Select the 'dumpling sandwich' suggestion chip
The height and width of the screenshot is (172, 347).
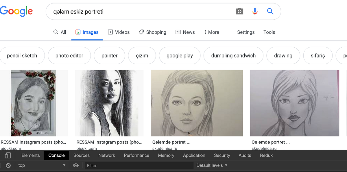(233, 56)
